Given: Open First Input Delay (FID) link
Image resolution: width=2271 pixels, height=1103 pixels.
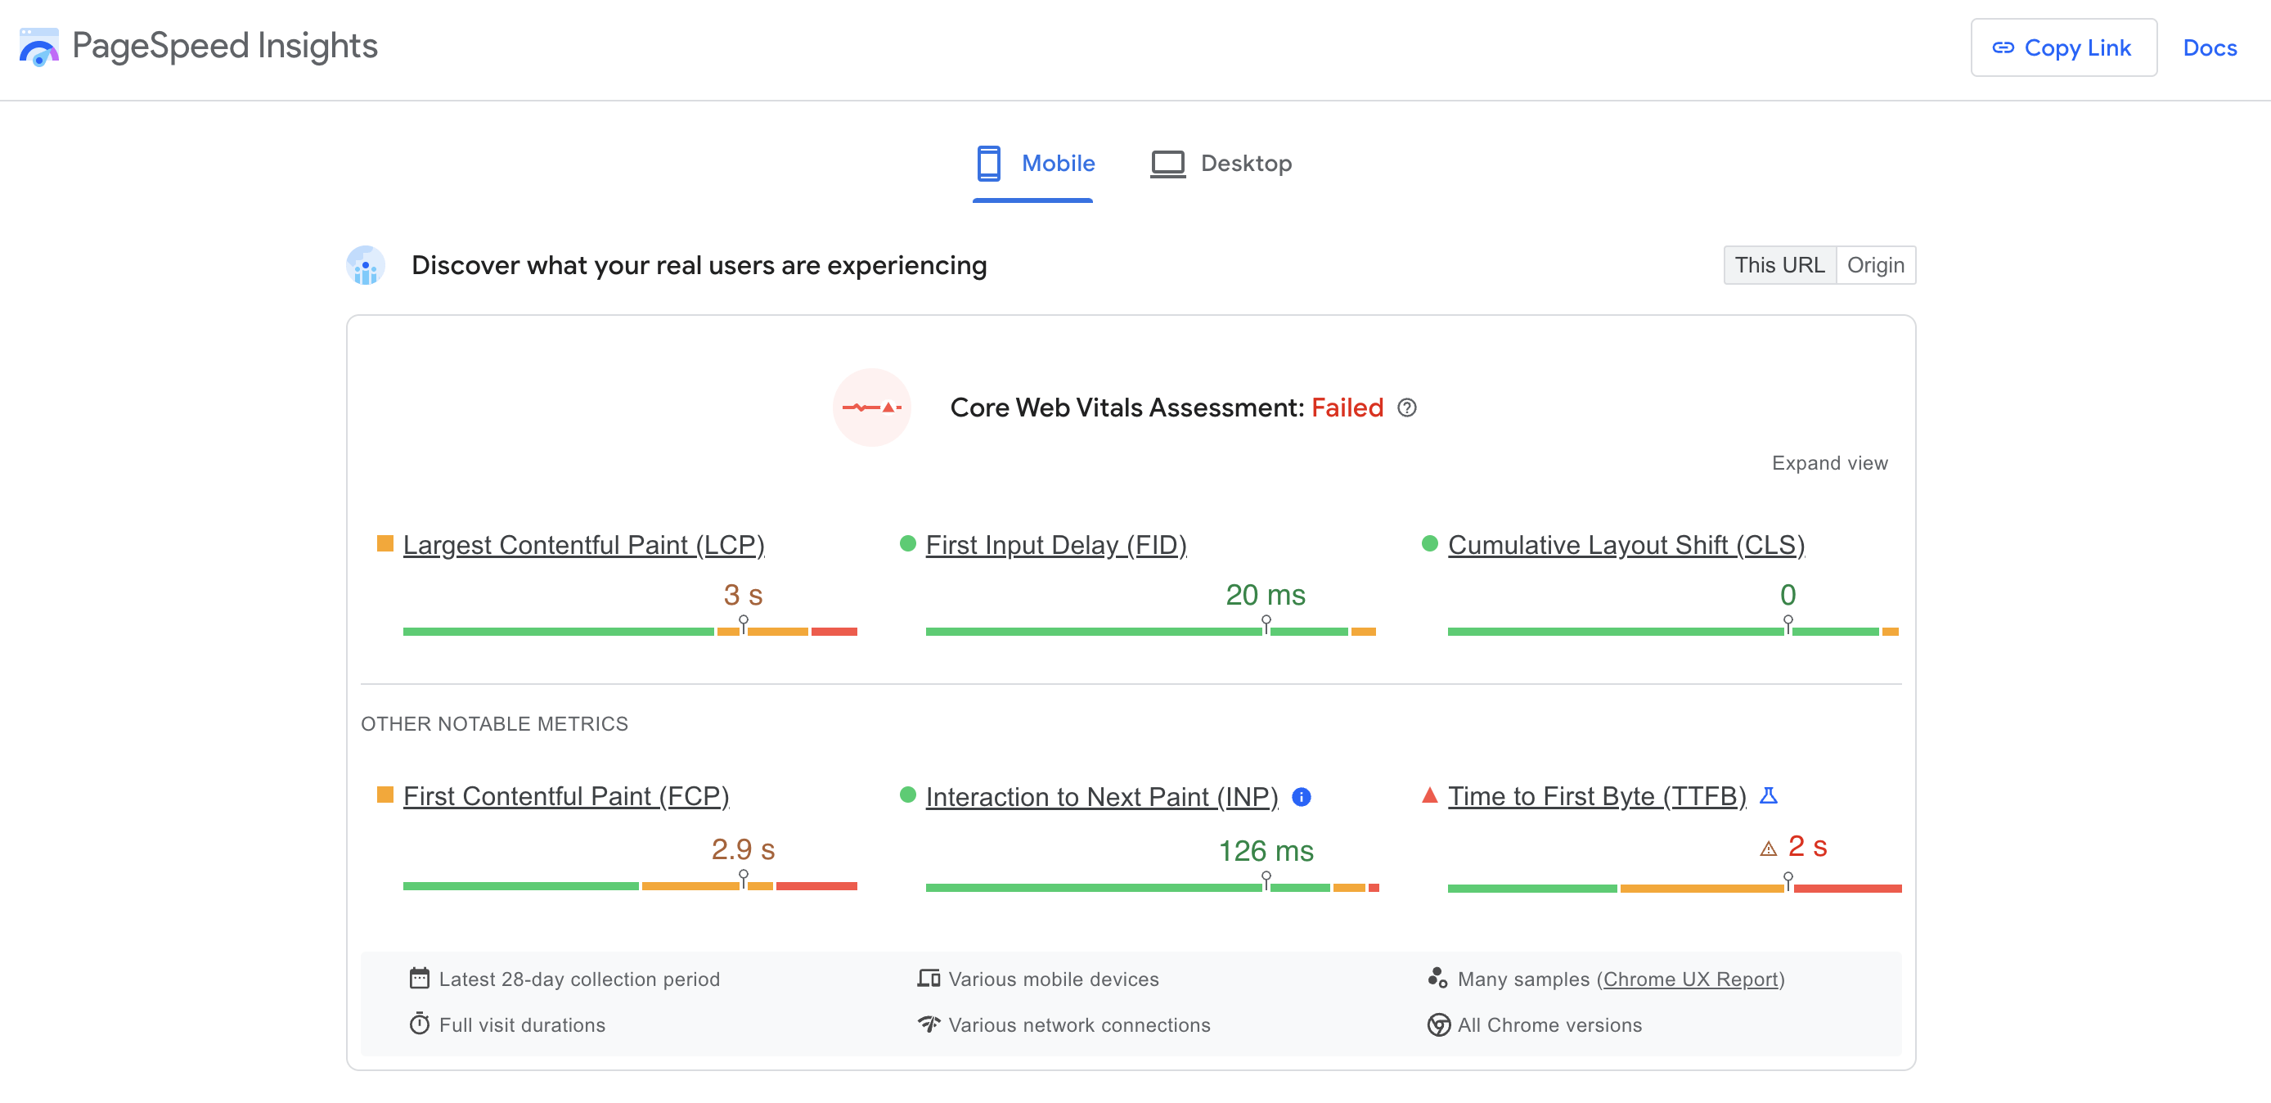Looking at the screenshot, I should [1056, 545].
